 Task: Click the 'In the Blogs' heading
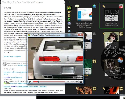[9, 69]
